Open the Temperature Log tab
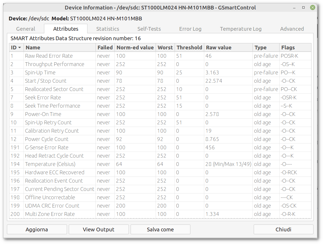This screenshot has width=323, height=244. (x=241, y=29)
